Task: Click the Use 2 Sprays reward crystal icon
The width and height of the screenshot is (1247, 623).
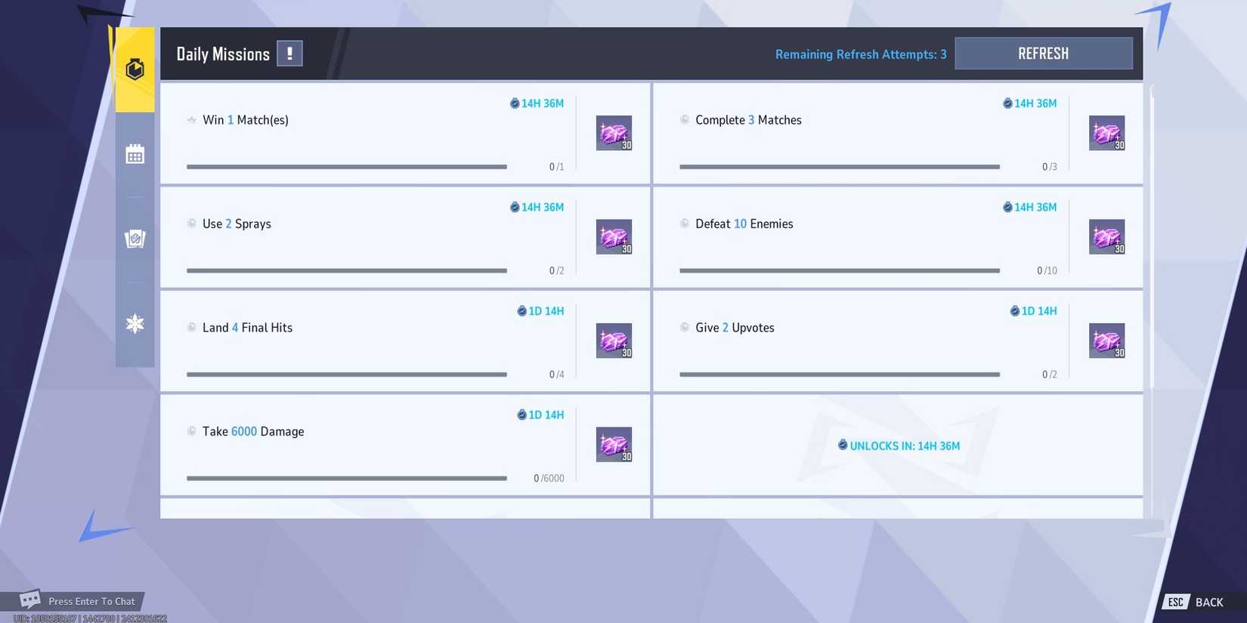Action: (x=614, y=237)
